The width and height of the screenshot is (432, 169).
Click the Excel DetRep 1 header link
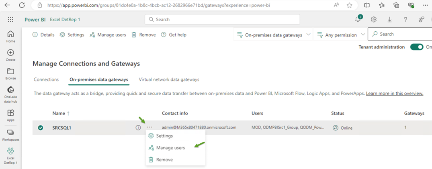[65, 20]
